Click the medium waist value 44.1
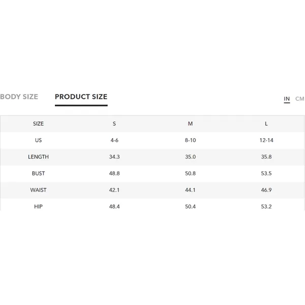 (x=190, y=190)
